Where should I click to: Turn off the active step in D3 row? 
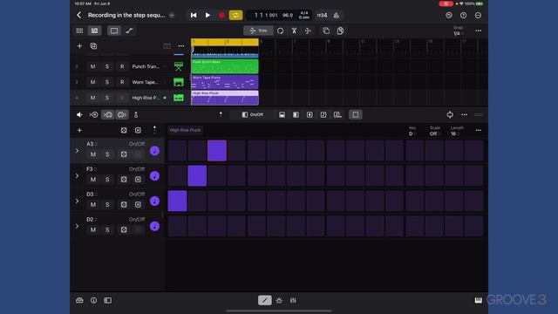pyautogui.click(x=177, y=201)
